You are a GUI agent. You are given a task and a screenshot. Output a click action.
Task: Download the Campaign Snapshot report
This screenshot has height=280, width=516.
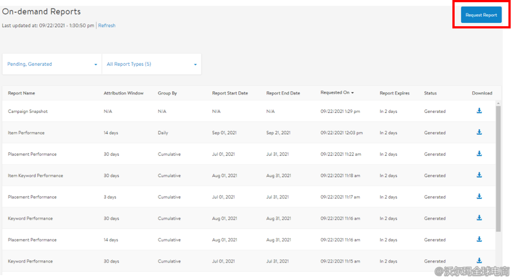pos(479,111)
